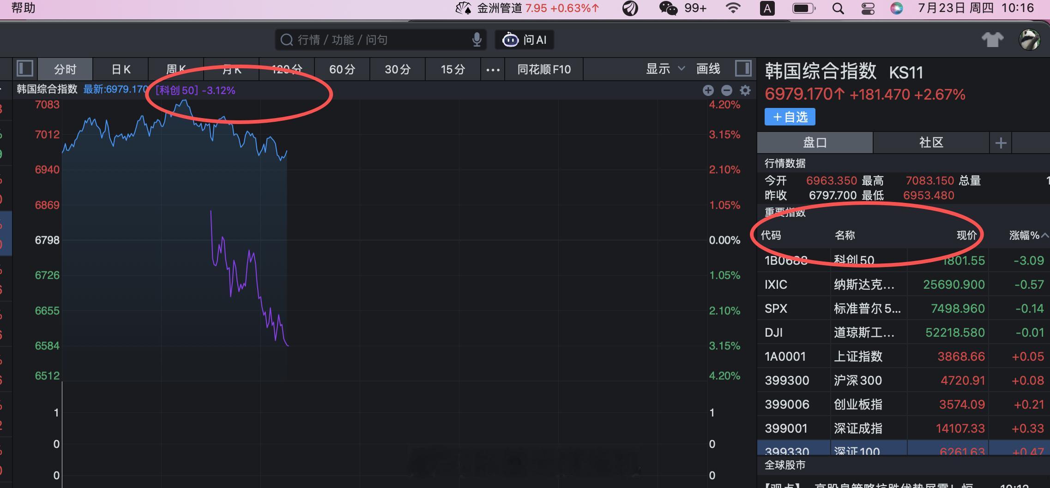The width and height of the screenshot is (1050, 488).
Task: Add a new panel tab with plus
Action: (1001, 143)
